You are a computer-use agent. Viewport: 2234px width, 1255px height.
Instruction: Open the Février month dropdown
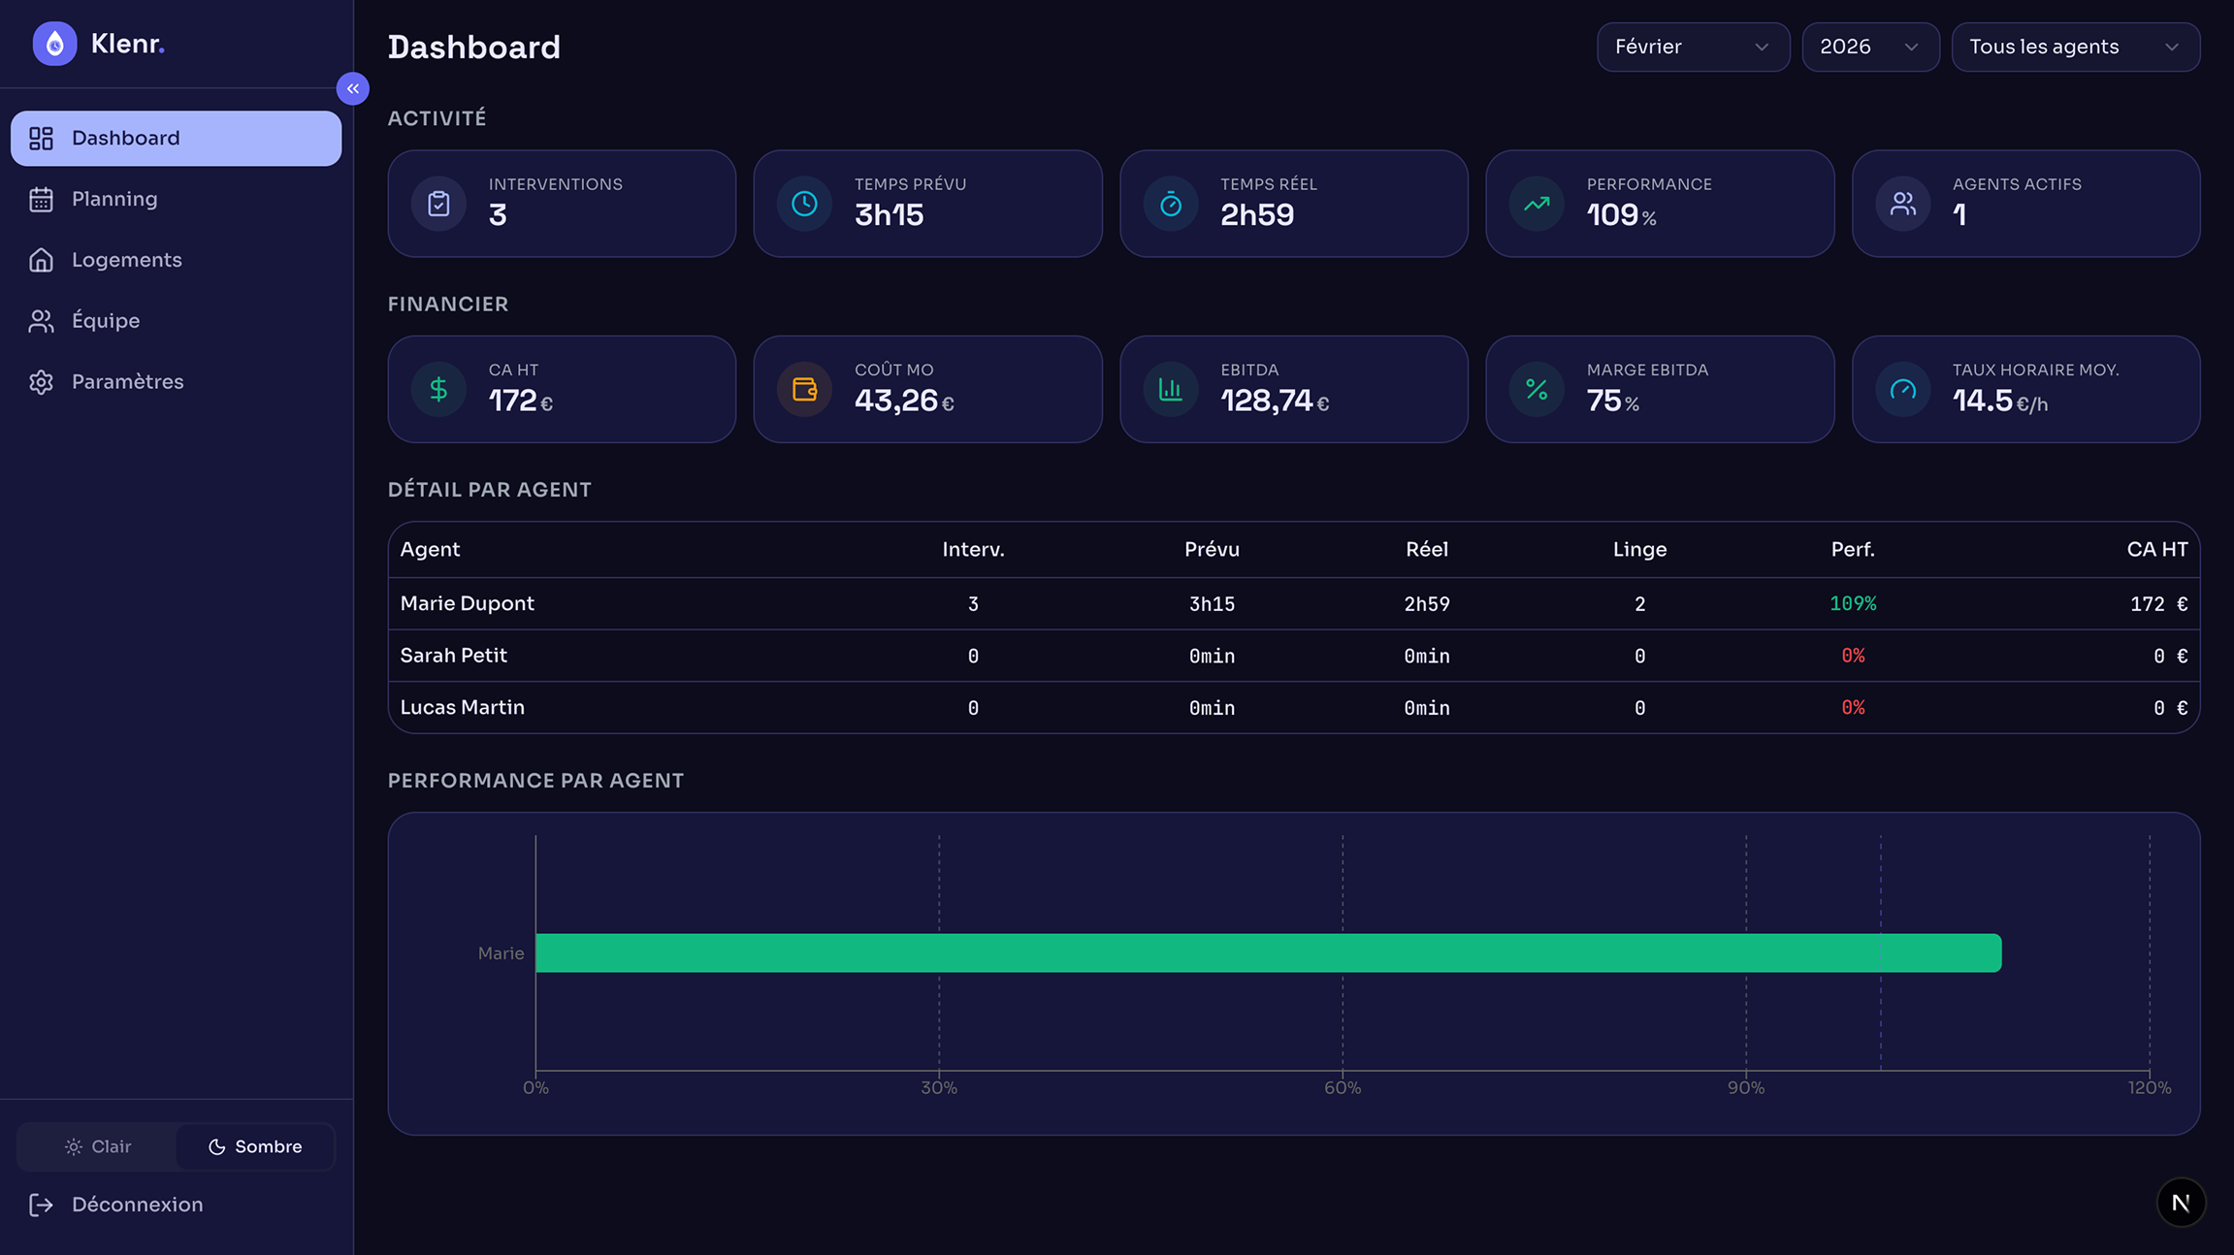(x=1693, y=47)
